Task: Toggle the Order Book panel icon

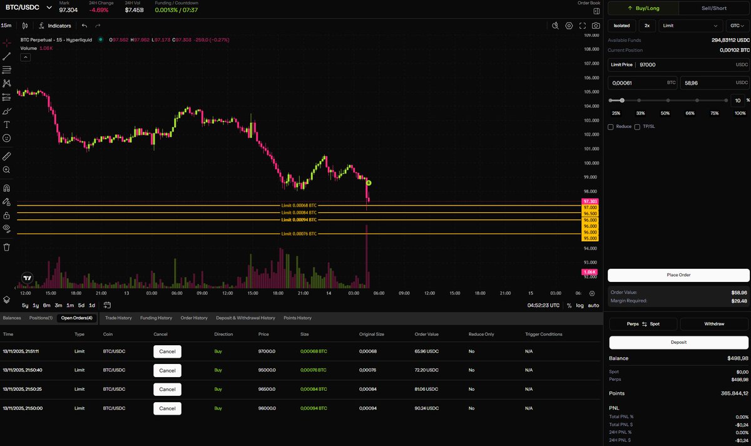Action: (x=596, y=11)
